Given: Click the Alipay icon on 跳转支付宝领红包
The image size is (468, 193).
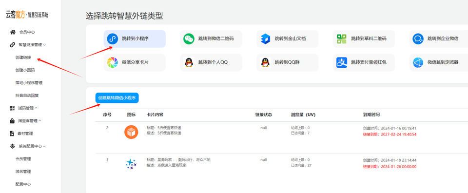Looking at the screenshot, I should (x=341, y=62).
